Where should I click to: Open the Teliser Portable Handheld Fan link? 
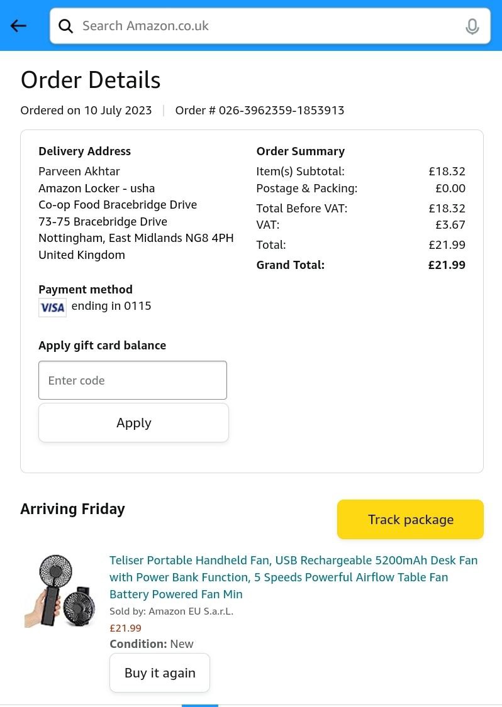tap(293, 577)
